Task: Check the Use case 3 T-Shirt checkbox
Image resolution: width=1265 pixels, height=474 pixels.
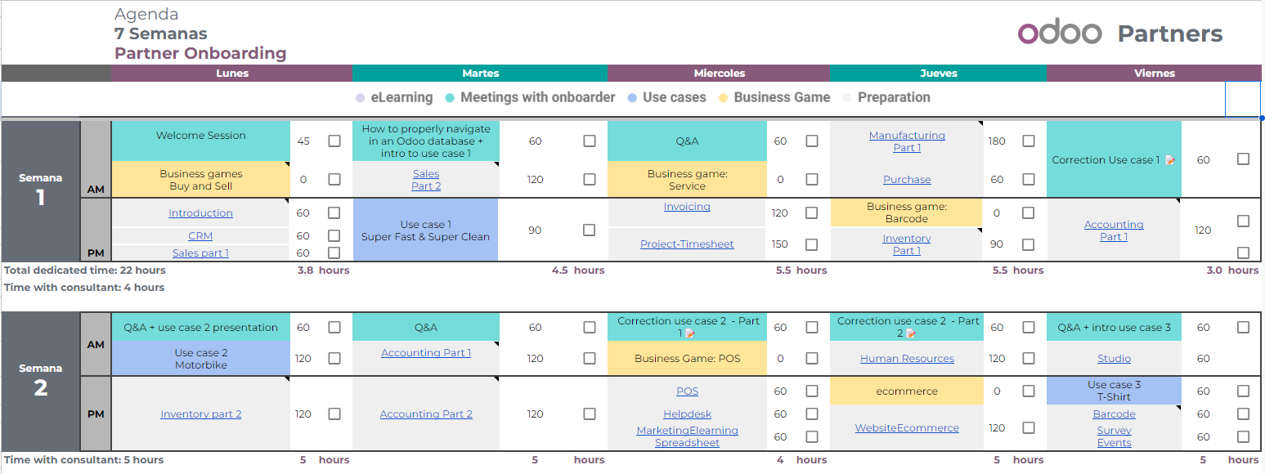Action: 1243,391
